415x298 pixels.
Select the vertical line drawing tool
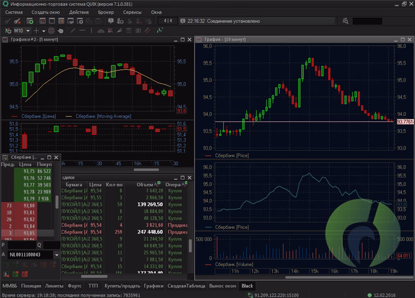pos(91,31)
